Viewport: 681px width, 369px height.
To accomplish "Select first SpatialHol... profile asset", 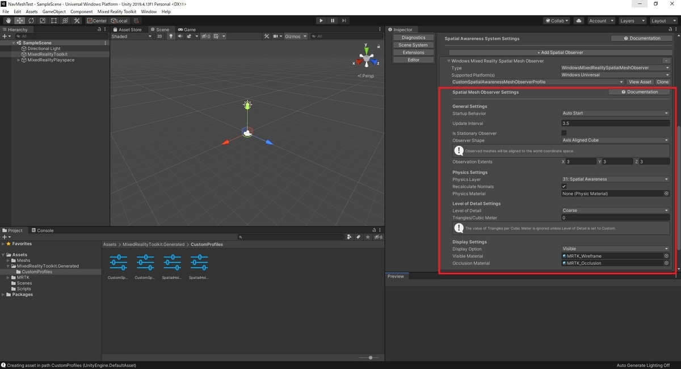I will [x=172, y=267].
